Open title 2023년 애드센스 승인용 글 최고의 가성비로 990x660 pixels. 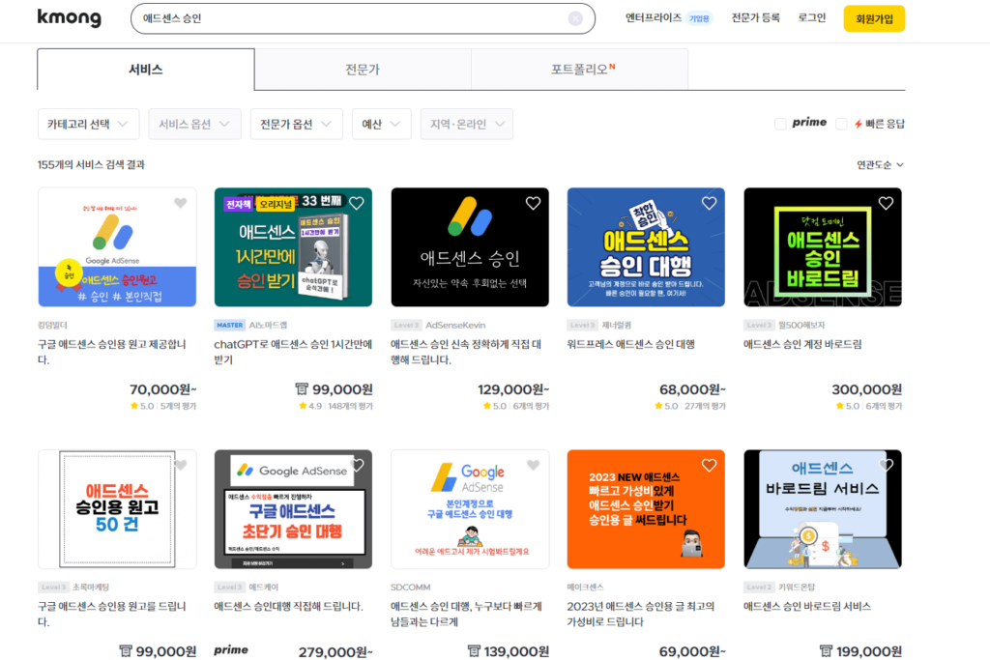pos(641,614)
